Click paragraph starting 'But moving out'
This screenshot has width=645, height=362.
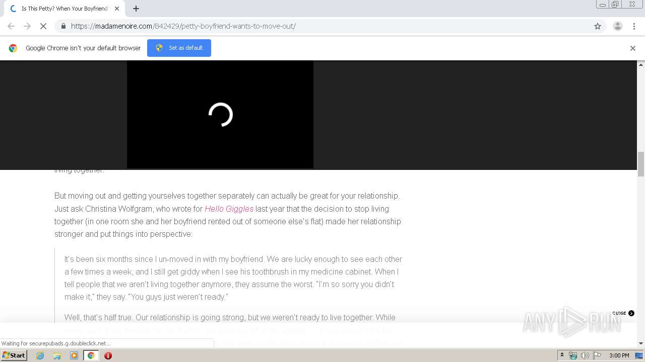(x=228, y=215)
